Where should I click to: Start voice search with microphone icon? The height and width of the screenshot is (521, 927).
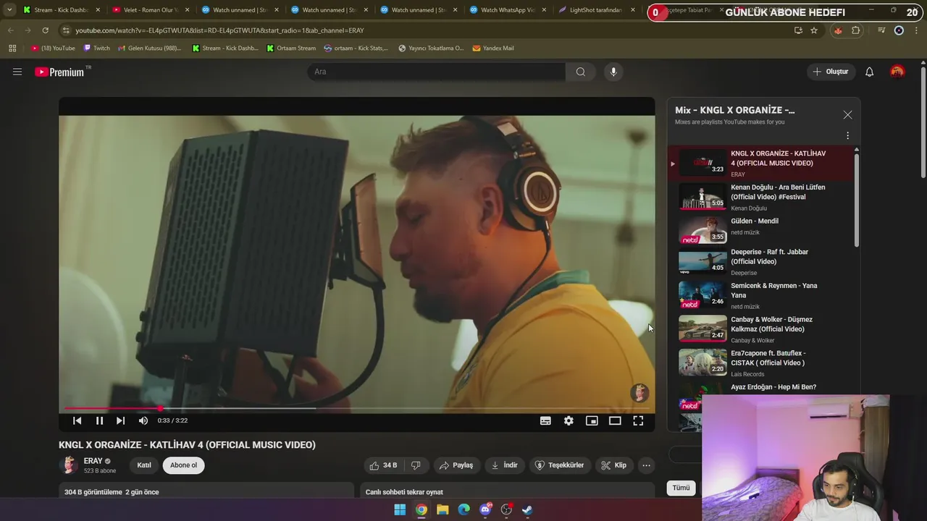pos(613,72)
